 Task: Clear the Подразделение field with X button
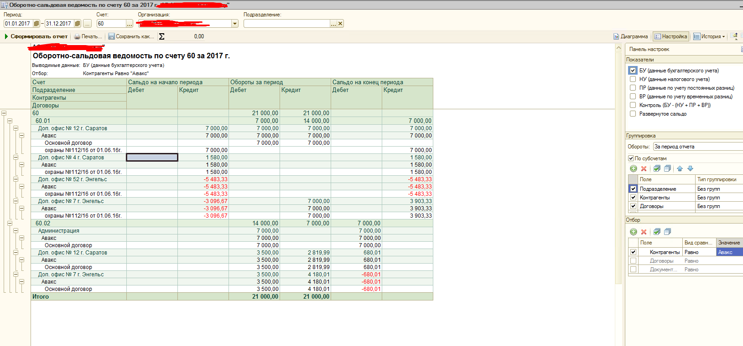pyautogui.click(x=340, y=24)
